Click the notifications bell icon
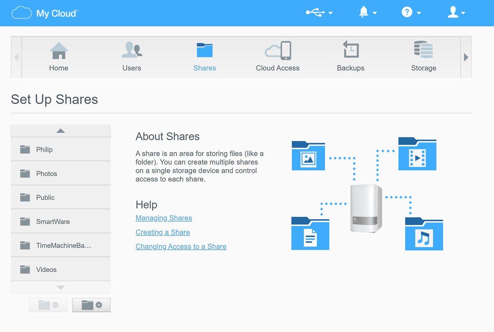 tap(363, 12)
